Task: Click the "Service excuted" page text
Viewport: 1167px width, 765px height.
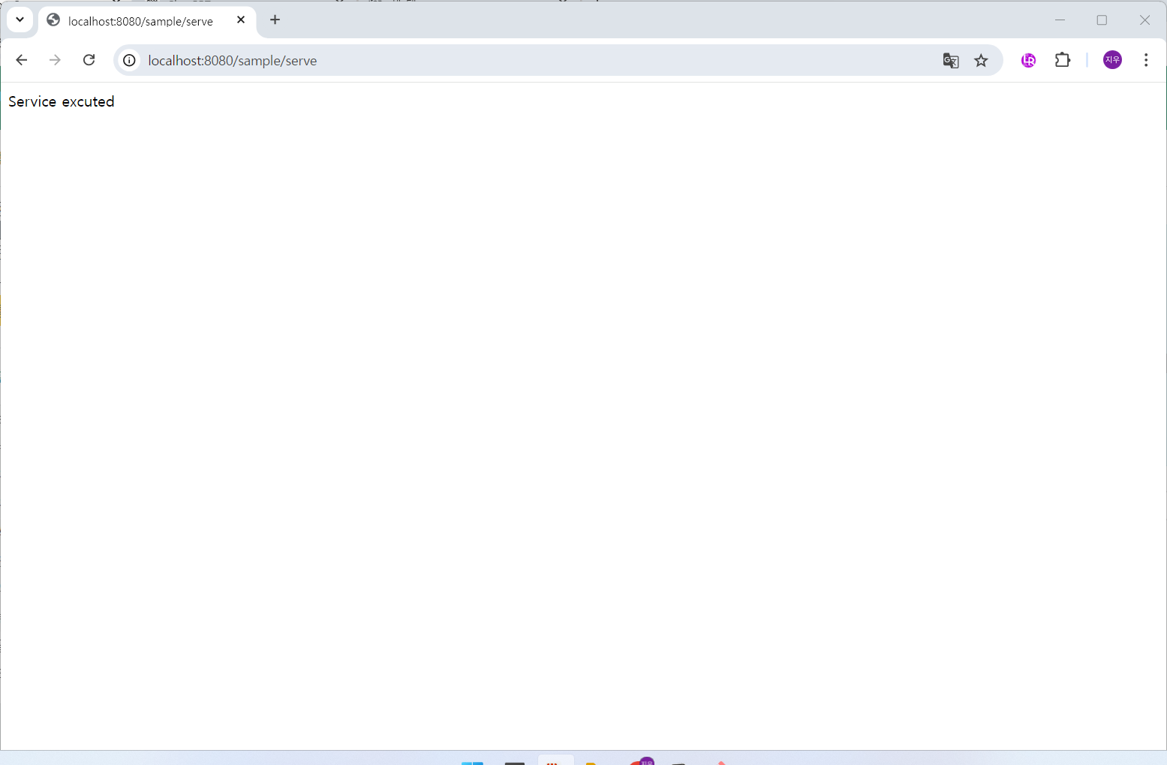Action: pyautogui.click(x=62, y=101)
